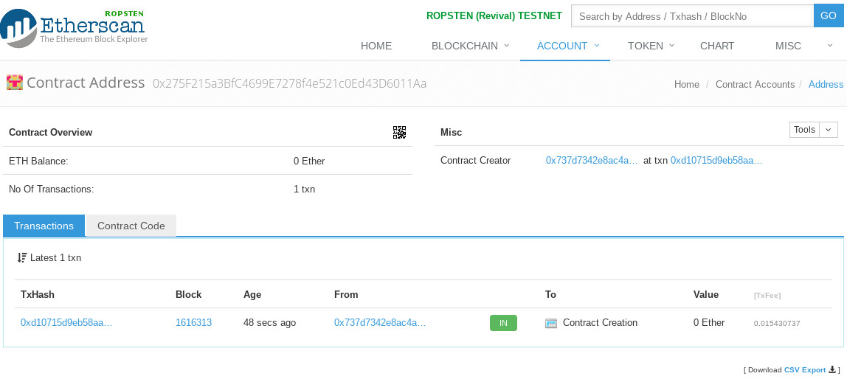The height and width of the screenshot is (379, 847).
Task: Click the [TxFee] column header
Action: (767, 296)
